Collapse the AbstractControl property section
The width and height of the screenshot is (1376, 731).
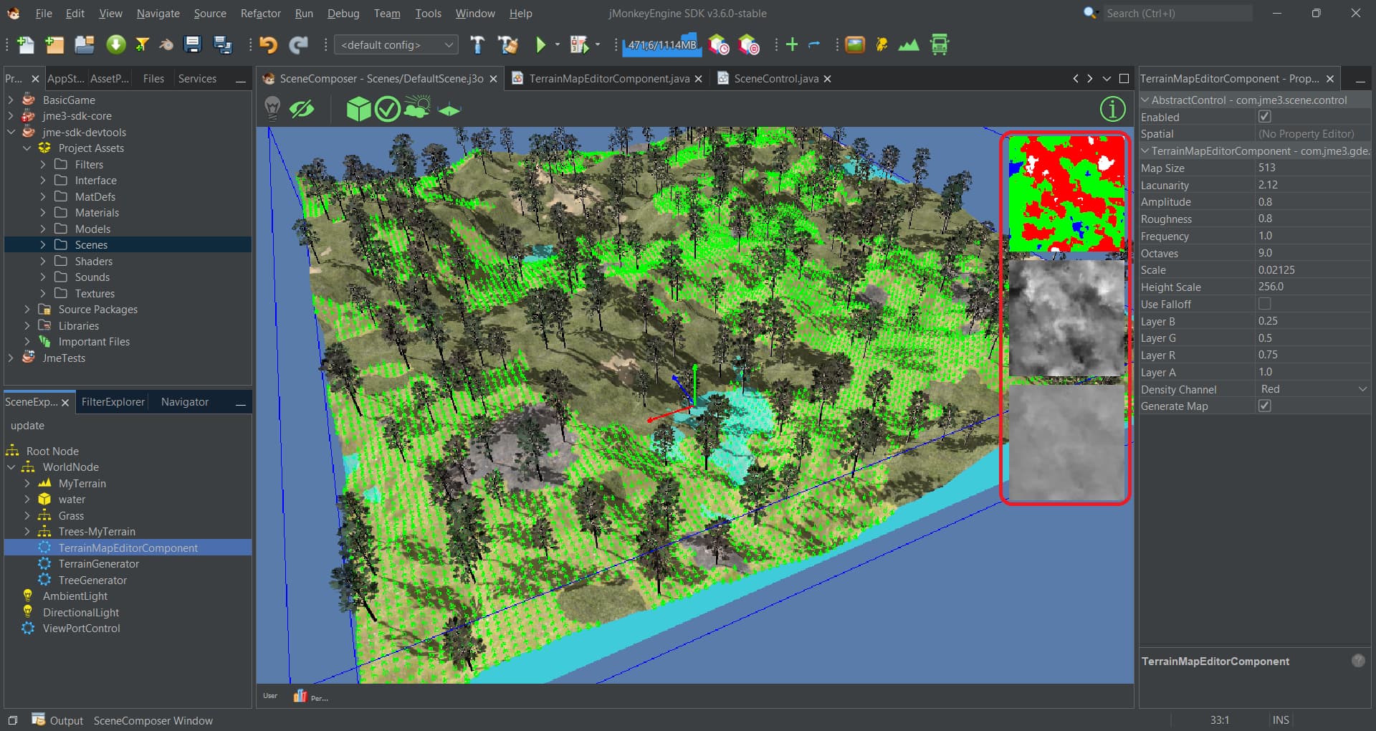pyautogui.click(x=1145, y=100)
